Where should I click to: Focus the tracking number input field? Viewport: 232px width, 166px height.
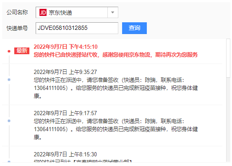pyautogui.click(x=77, y=28)
